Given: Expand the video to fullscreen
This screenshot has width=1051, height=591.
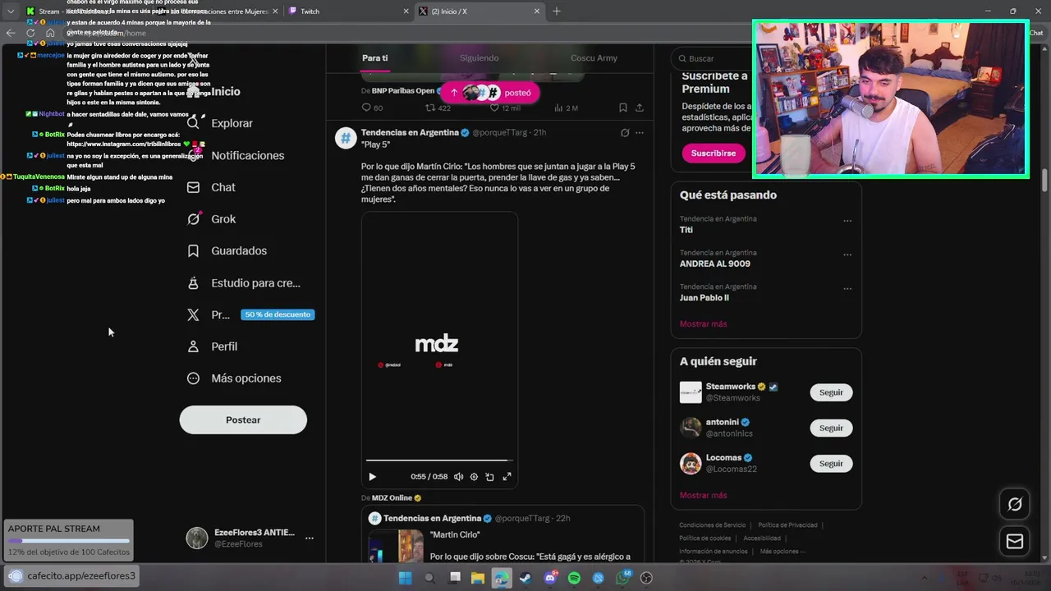Looking at the screenshot, I should [507, 476].
